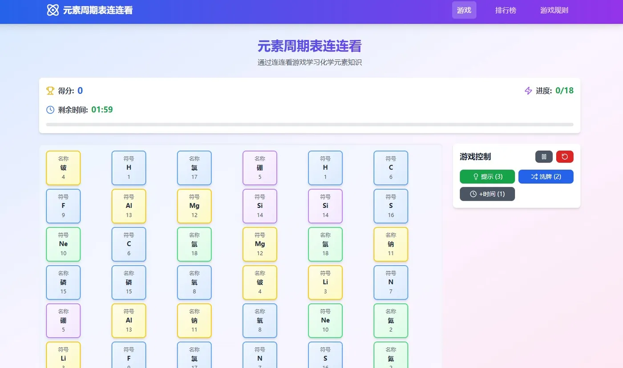Pause the game with the pause icon
623x368 pixels.
coord(544,157)
